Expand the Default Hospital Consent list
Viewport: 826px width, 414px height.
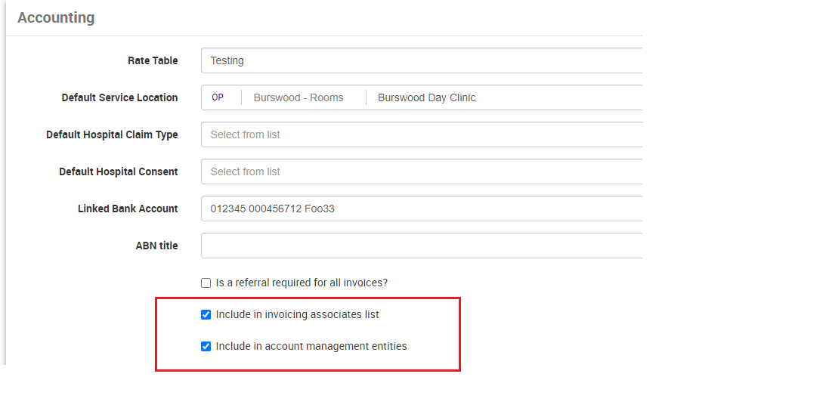coord(420,171)
